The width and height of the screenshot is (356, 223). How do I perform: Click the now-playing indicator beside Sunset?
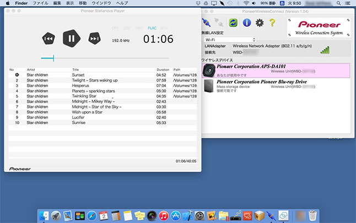[x=17, y=75]
